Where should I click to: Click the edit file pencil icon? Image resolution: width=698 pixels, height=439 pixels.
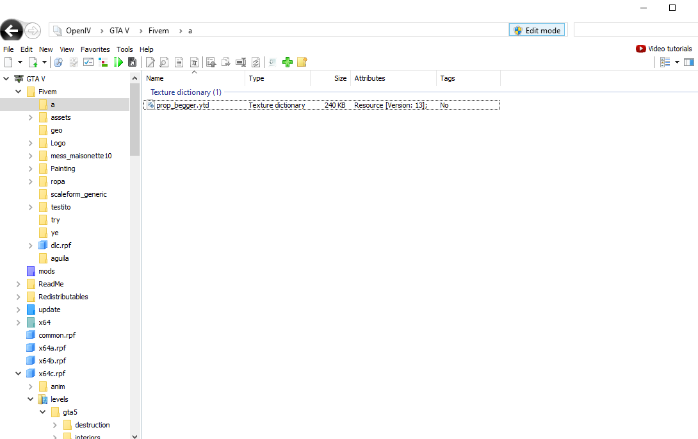[x=150, y=62]
